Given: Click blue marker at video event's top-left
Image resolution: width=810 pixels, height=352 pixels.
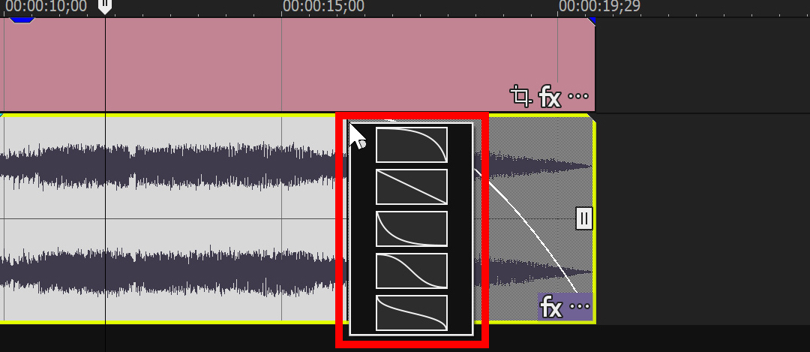Looking at the screenshot, I should point(22,20).
